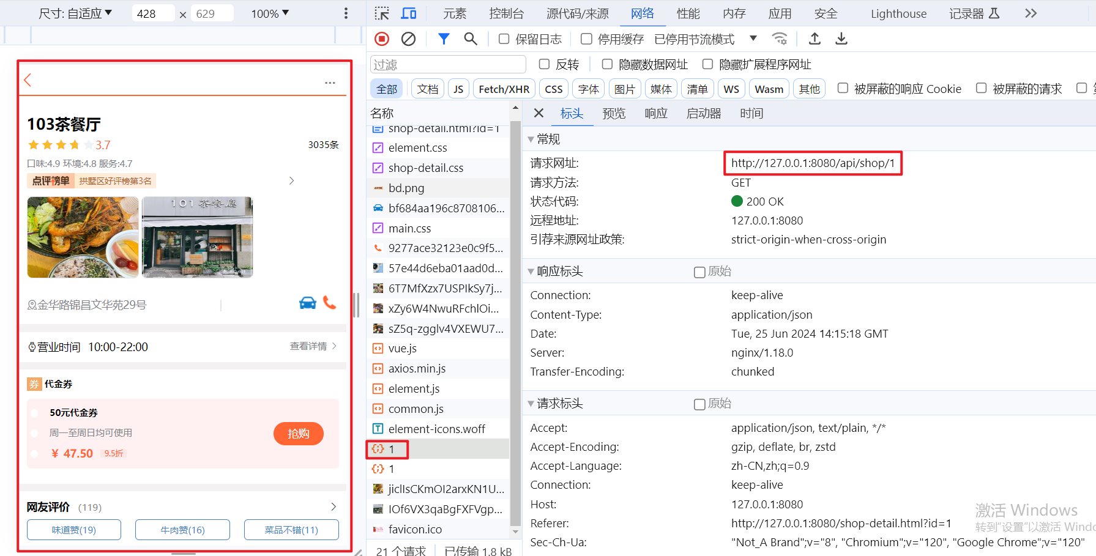
Task: Open 查看详情 business hours link
Action: pos(308,346)
